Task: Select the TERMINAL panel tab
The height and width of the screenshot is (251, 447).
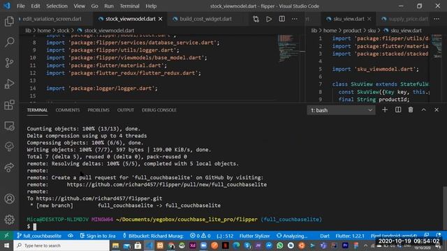Action: [37, 110]
